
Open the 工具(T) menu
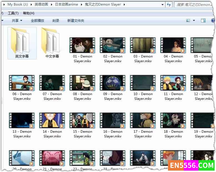(x=13, y=13)
